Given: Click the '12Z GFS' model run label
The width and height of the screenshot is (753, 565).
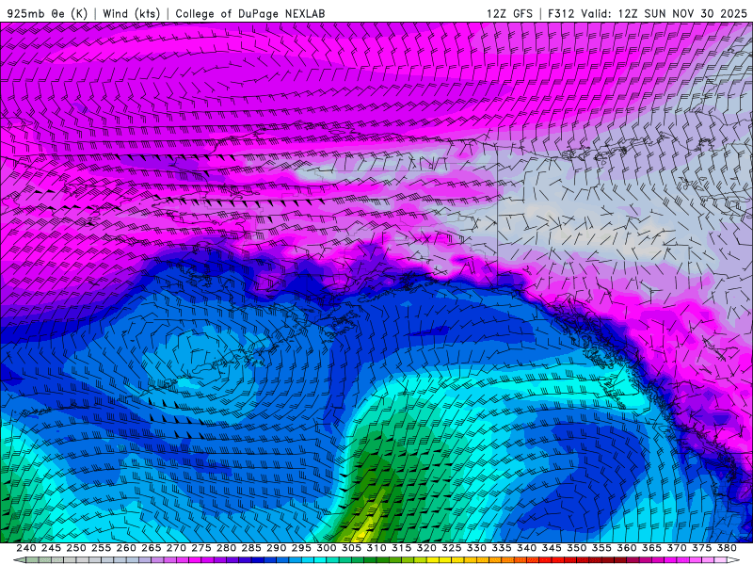Looking at the screenshot, I should pos(509,14).
